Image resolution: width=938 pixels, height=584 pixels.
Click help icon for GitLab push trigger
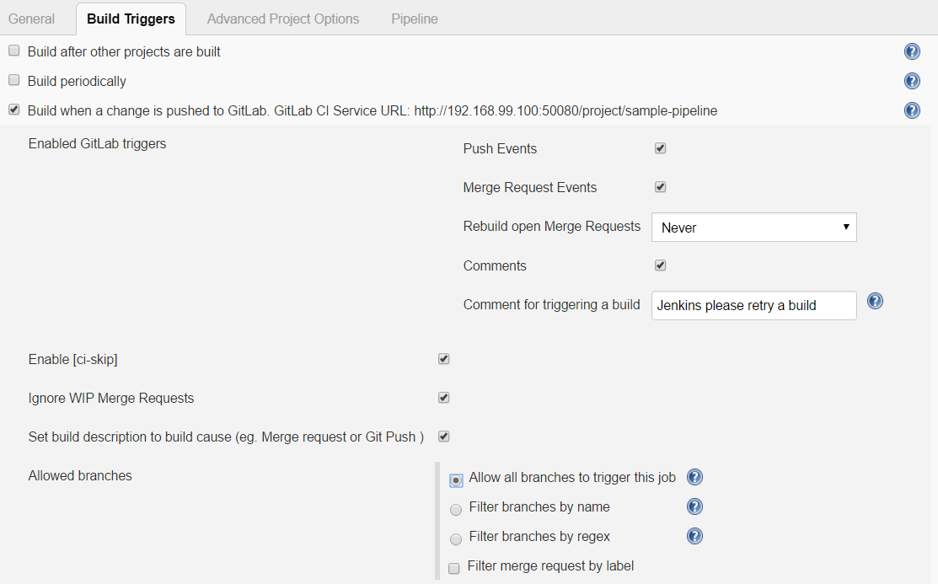click(912, 110)
